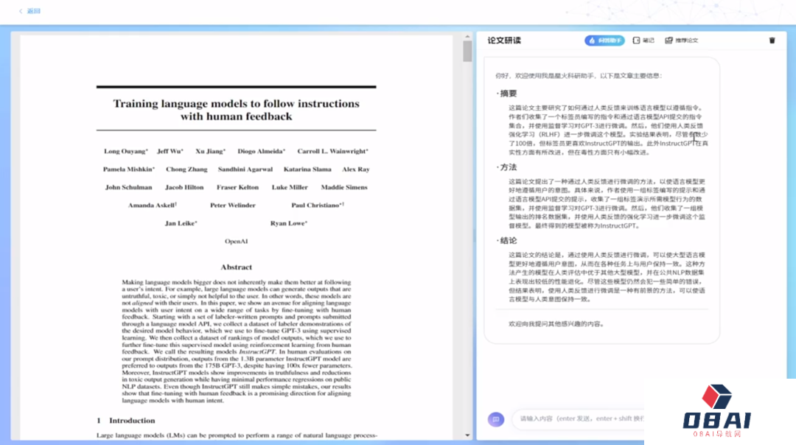Click the purple chat bubble icon
This screenshot has width=796, height=445.
[x=496, y=419]
